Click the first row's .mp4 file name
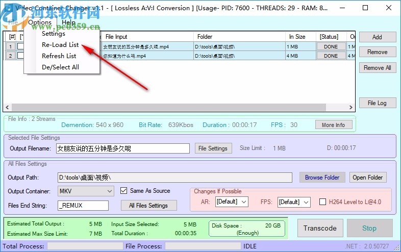 136,47
